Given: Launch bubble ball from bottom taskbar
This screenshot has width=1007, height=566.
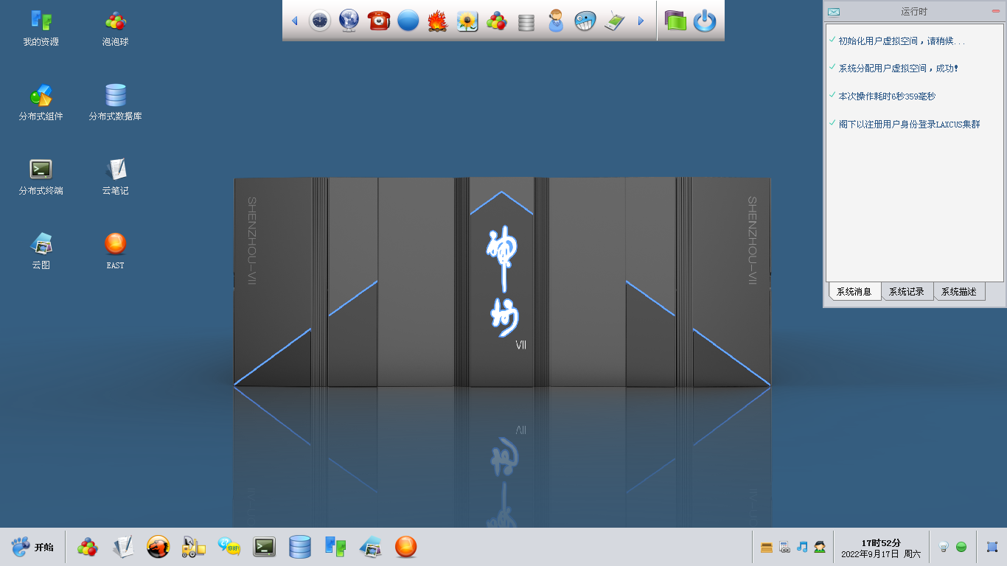Looking at the screenshot, I should (88, 547).
